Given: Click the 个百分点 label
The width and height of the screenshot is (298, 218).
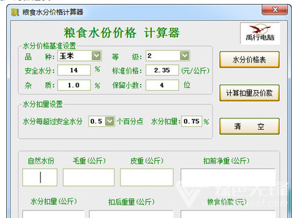Looking at the screenshot, I should (130, 122).
